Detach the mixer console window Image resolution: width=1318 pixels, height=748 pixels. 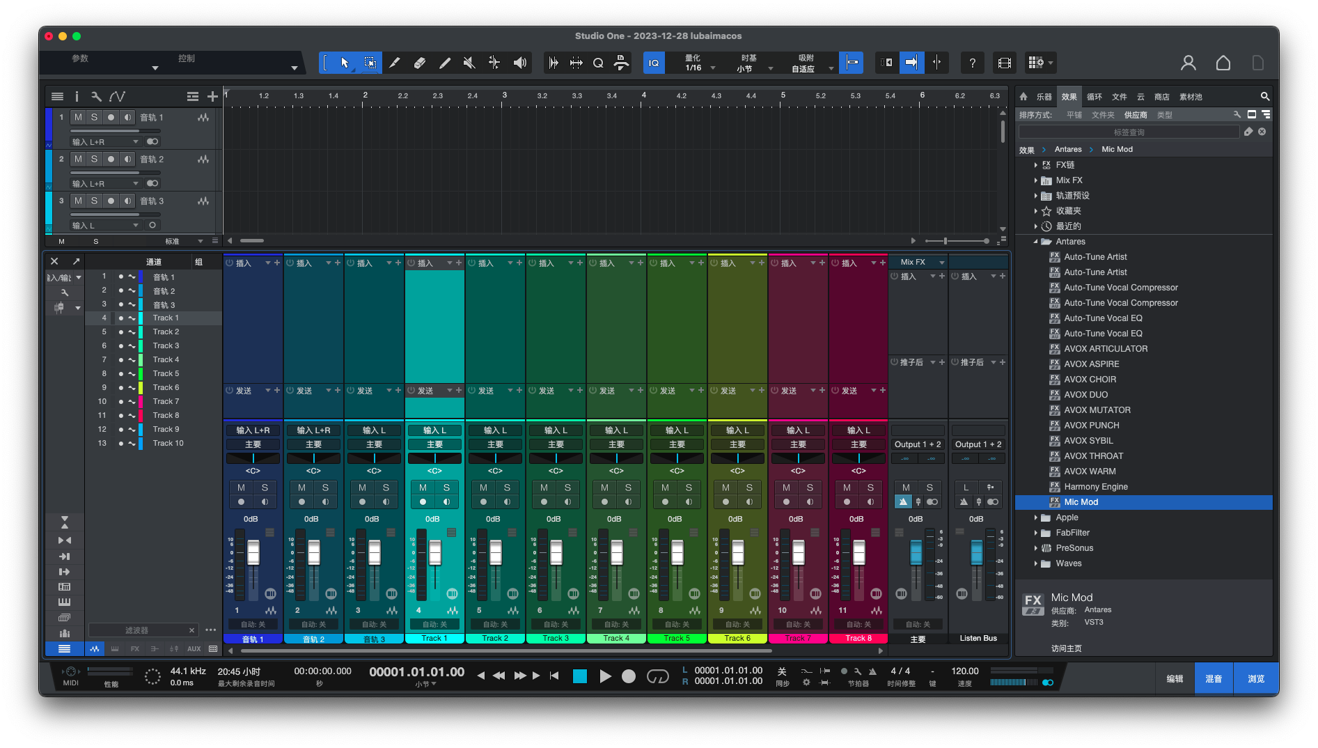pos(76,261)
